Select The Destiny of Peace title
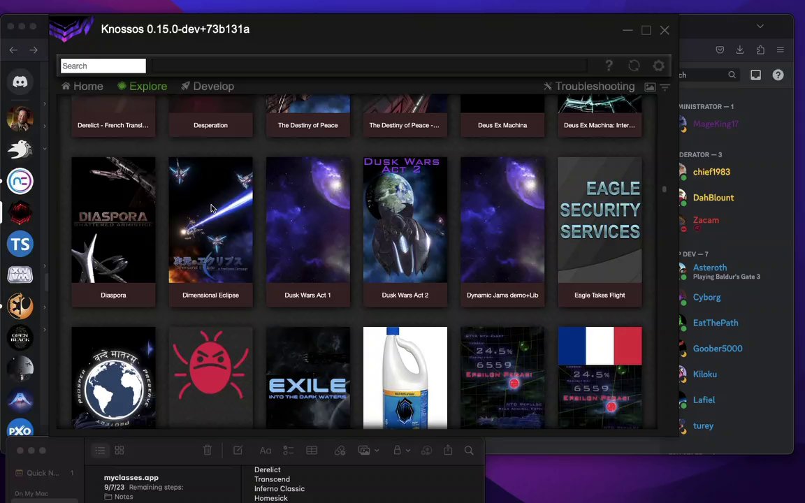Image resolution: width=805 pixels, height=503 pixels. (308, 125)
